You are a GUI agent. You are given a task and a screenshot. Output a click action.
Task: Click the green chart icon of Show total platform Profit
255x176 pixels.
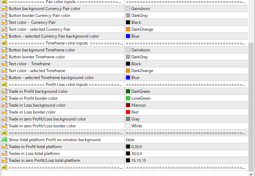coord(5,140)
